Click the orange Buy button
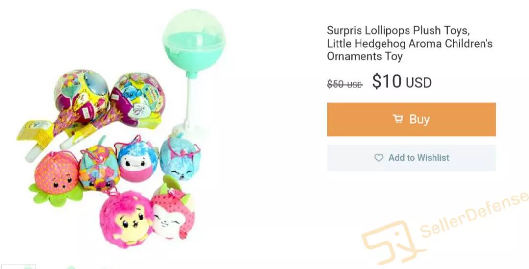 [411, 119]
